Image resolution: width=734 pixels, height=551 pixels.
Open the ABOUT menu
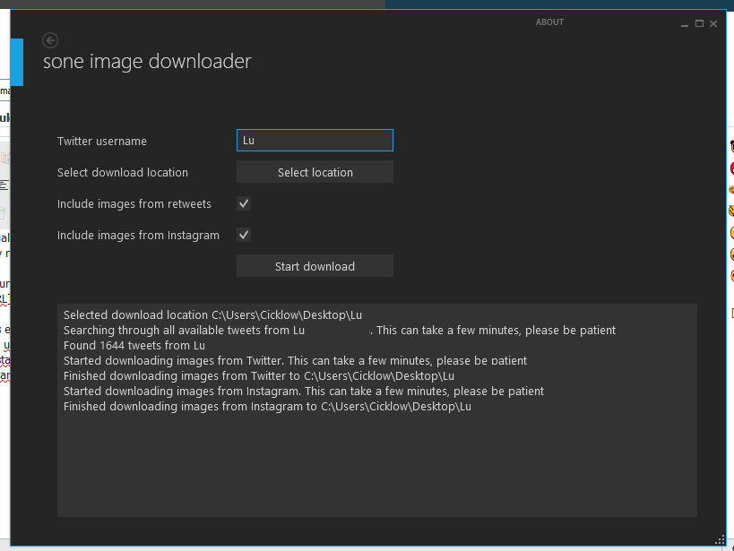549,22
